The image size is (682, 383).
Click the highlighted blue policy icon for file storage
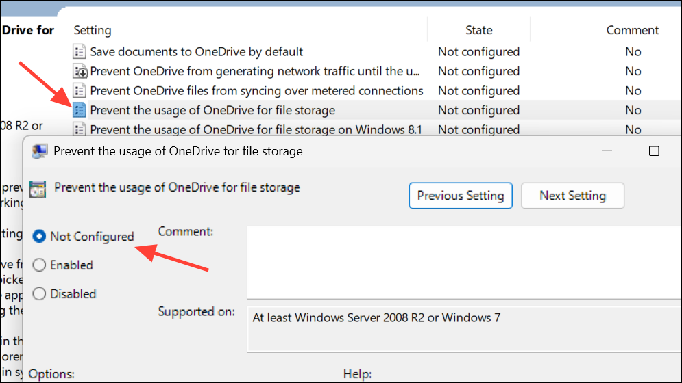click(79, 110)
